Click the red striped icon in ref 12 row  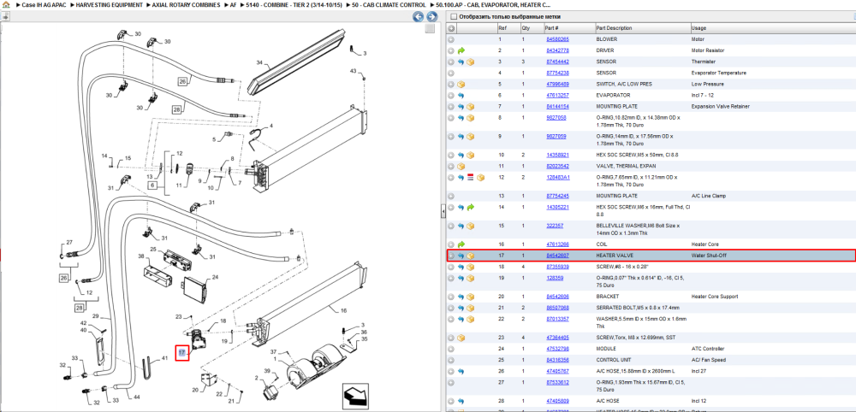(x=471, y=177)
